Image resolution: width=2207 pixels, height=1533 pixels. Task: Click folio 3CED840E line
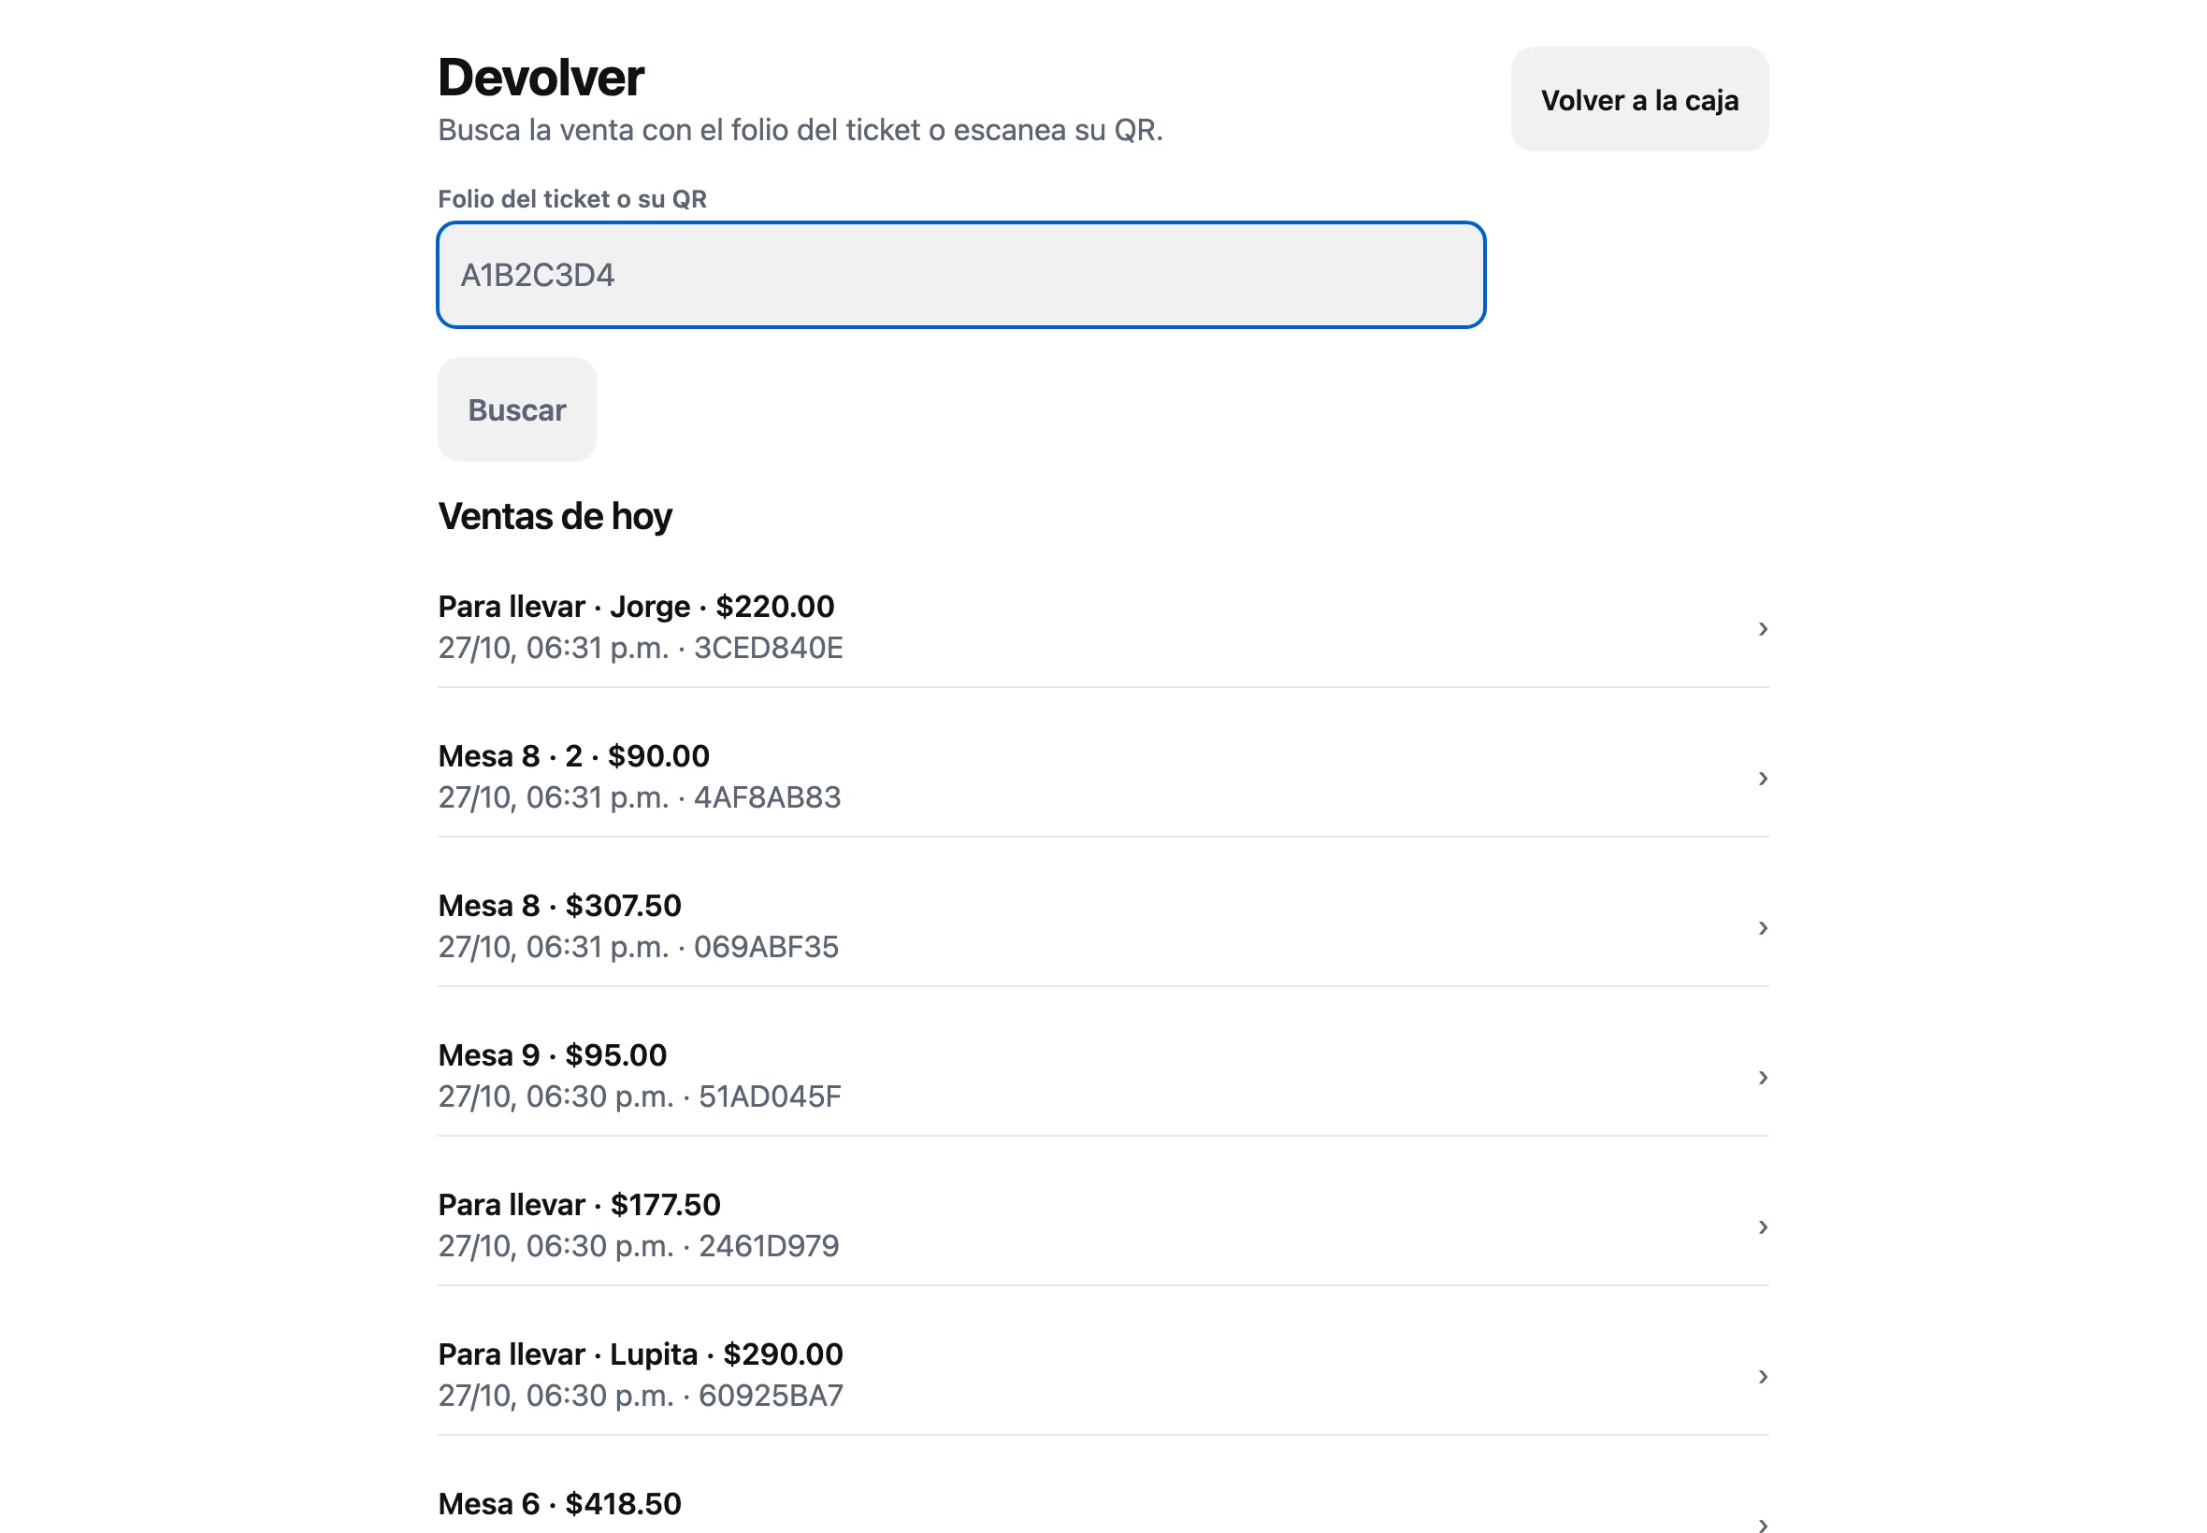click(x=640, y=649)
